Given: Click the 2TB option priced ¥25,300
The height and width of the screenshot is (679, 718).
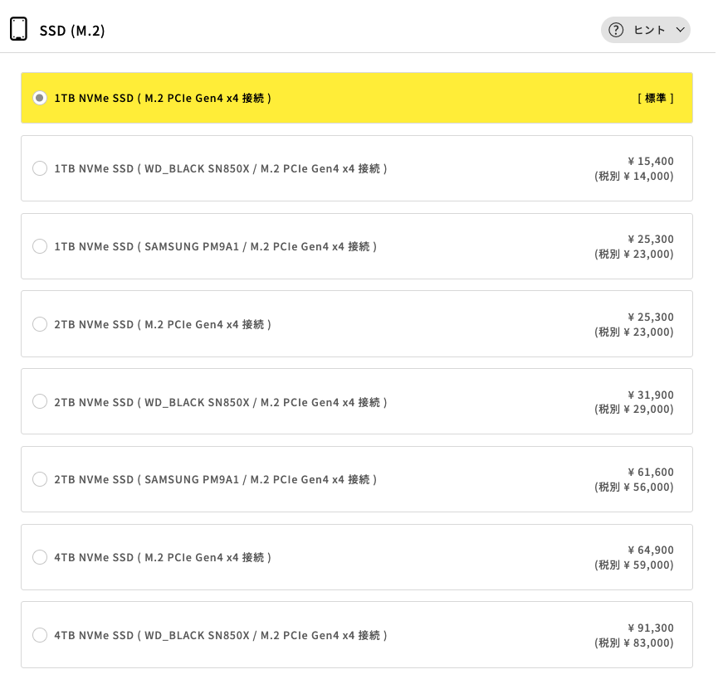Looking at the screenshot, I should tap(650, 317).
